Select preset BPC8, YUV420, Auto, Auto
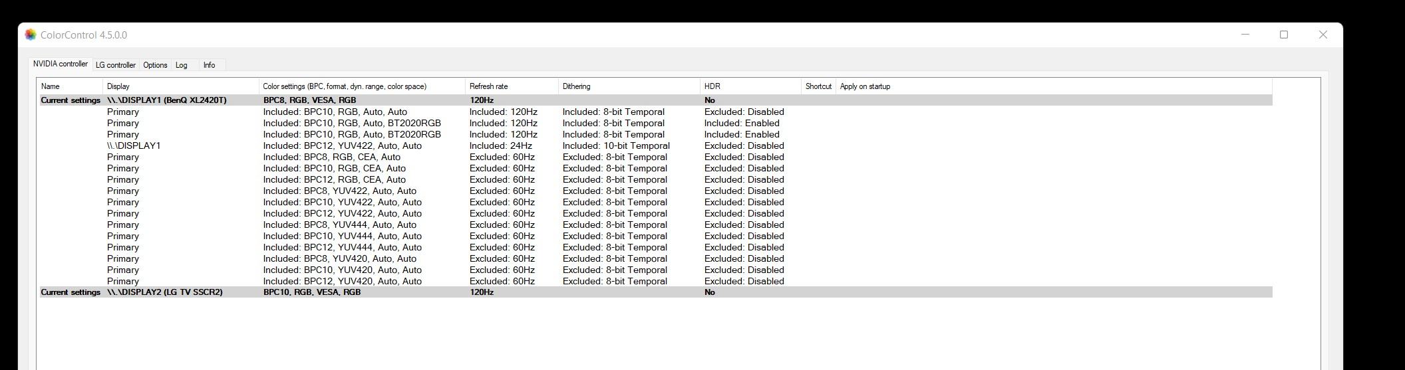This screenshot has height=370, width=1405. [x=655, y=258]
